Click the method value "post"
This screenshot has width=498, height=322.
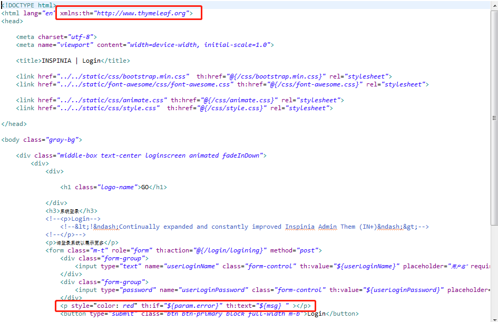coord(307,250)
